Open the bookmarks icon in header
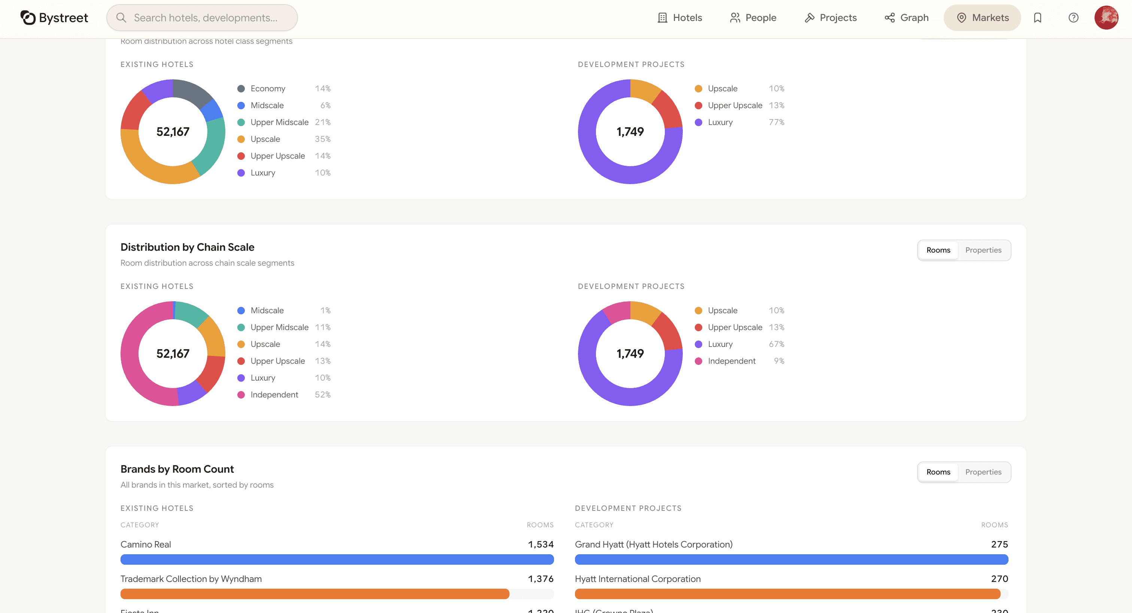 (x=1038, y=18)
